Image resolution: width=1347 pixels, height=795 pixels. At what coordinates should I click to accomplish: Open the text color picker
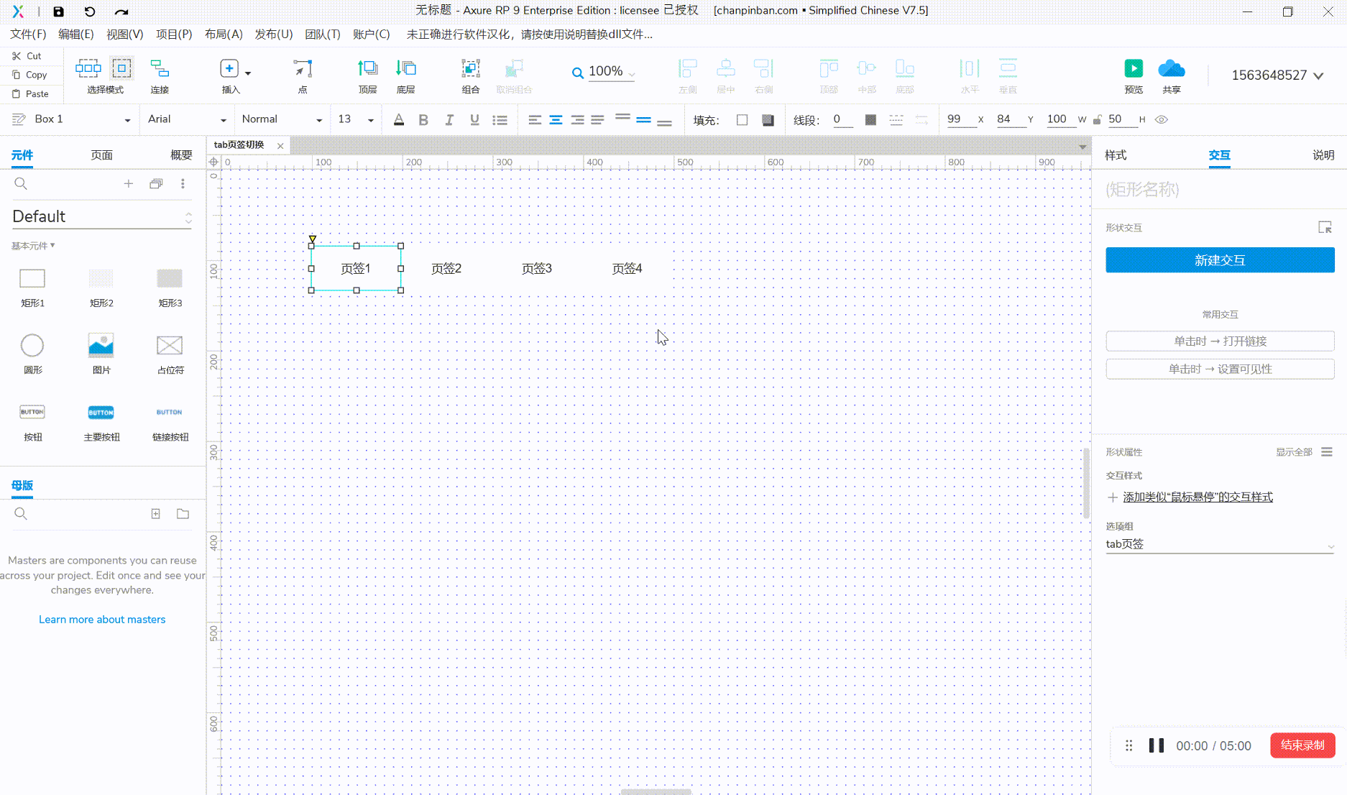pyautogui.click(x=399, y=120)
